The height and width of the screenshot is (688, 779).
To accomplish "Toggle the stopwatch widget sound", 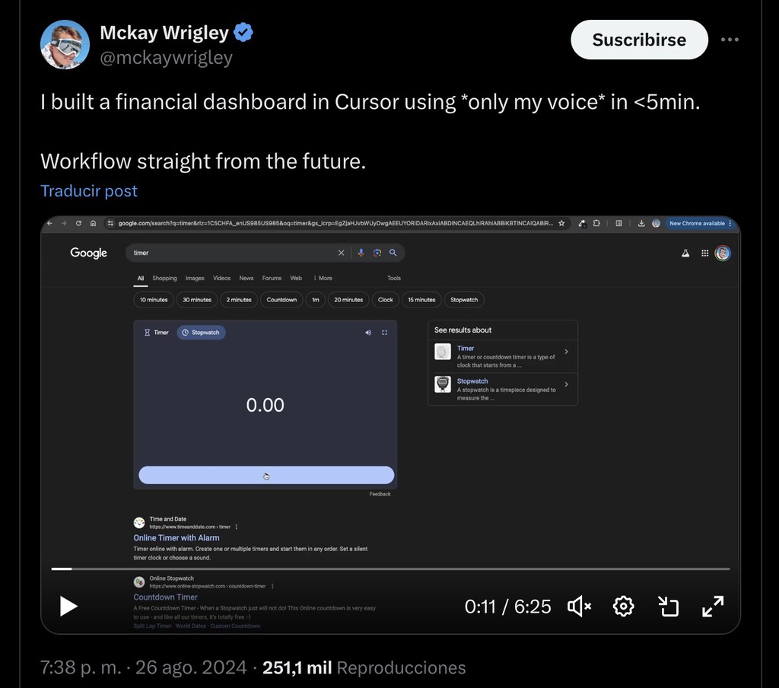I will tap(368, 333).
